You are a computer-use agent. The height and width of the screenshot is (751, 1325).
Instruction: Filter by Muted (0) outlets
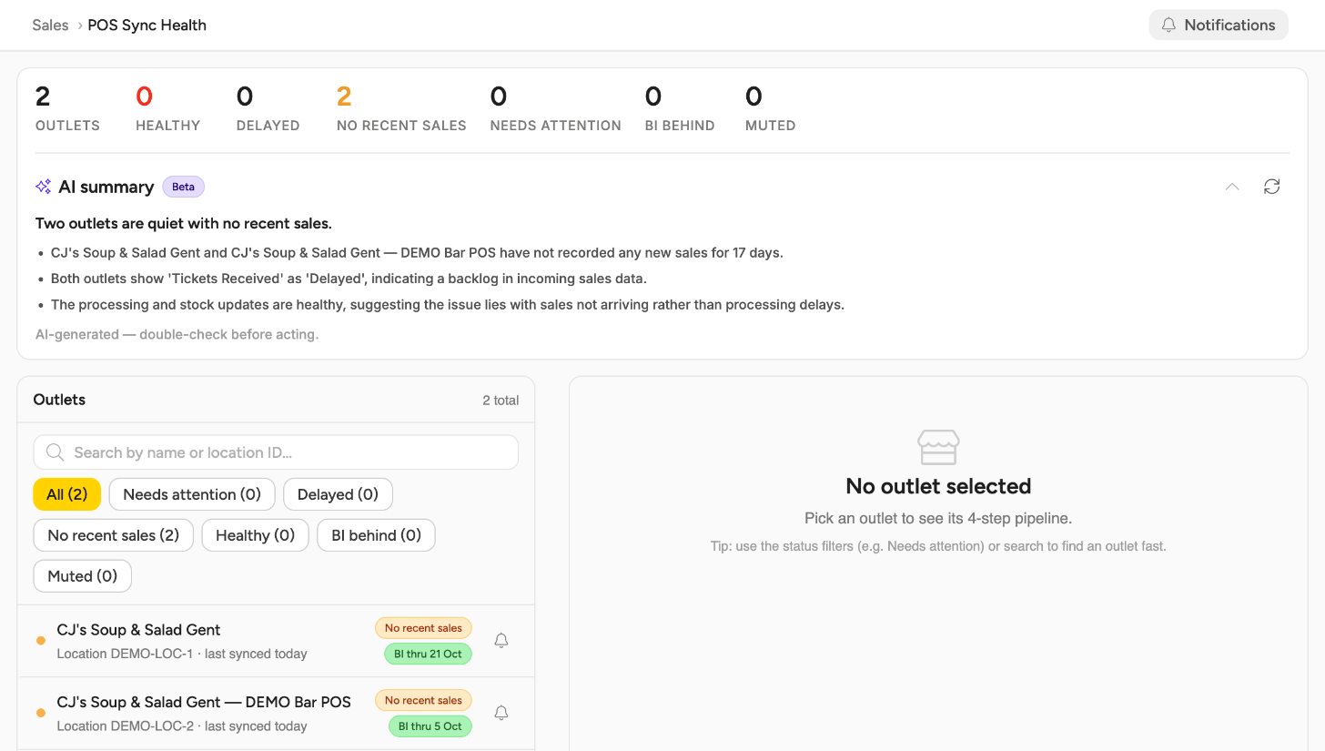pos(83,576)
